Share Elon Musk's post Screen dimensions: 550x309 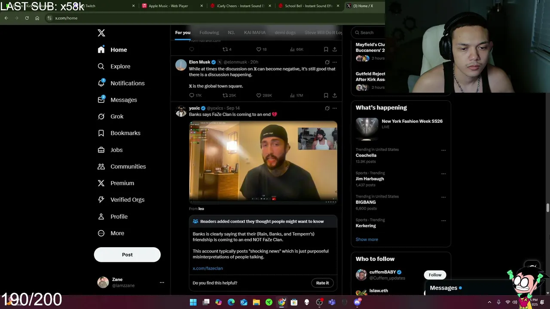click(x=335, y=95)
